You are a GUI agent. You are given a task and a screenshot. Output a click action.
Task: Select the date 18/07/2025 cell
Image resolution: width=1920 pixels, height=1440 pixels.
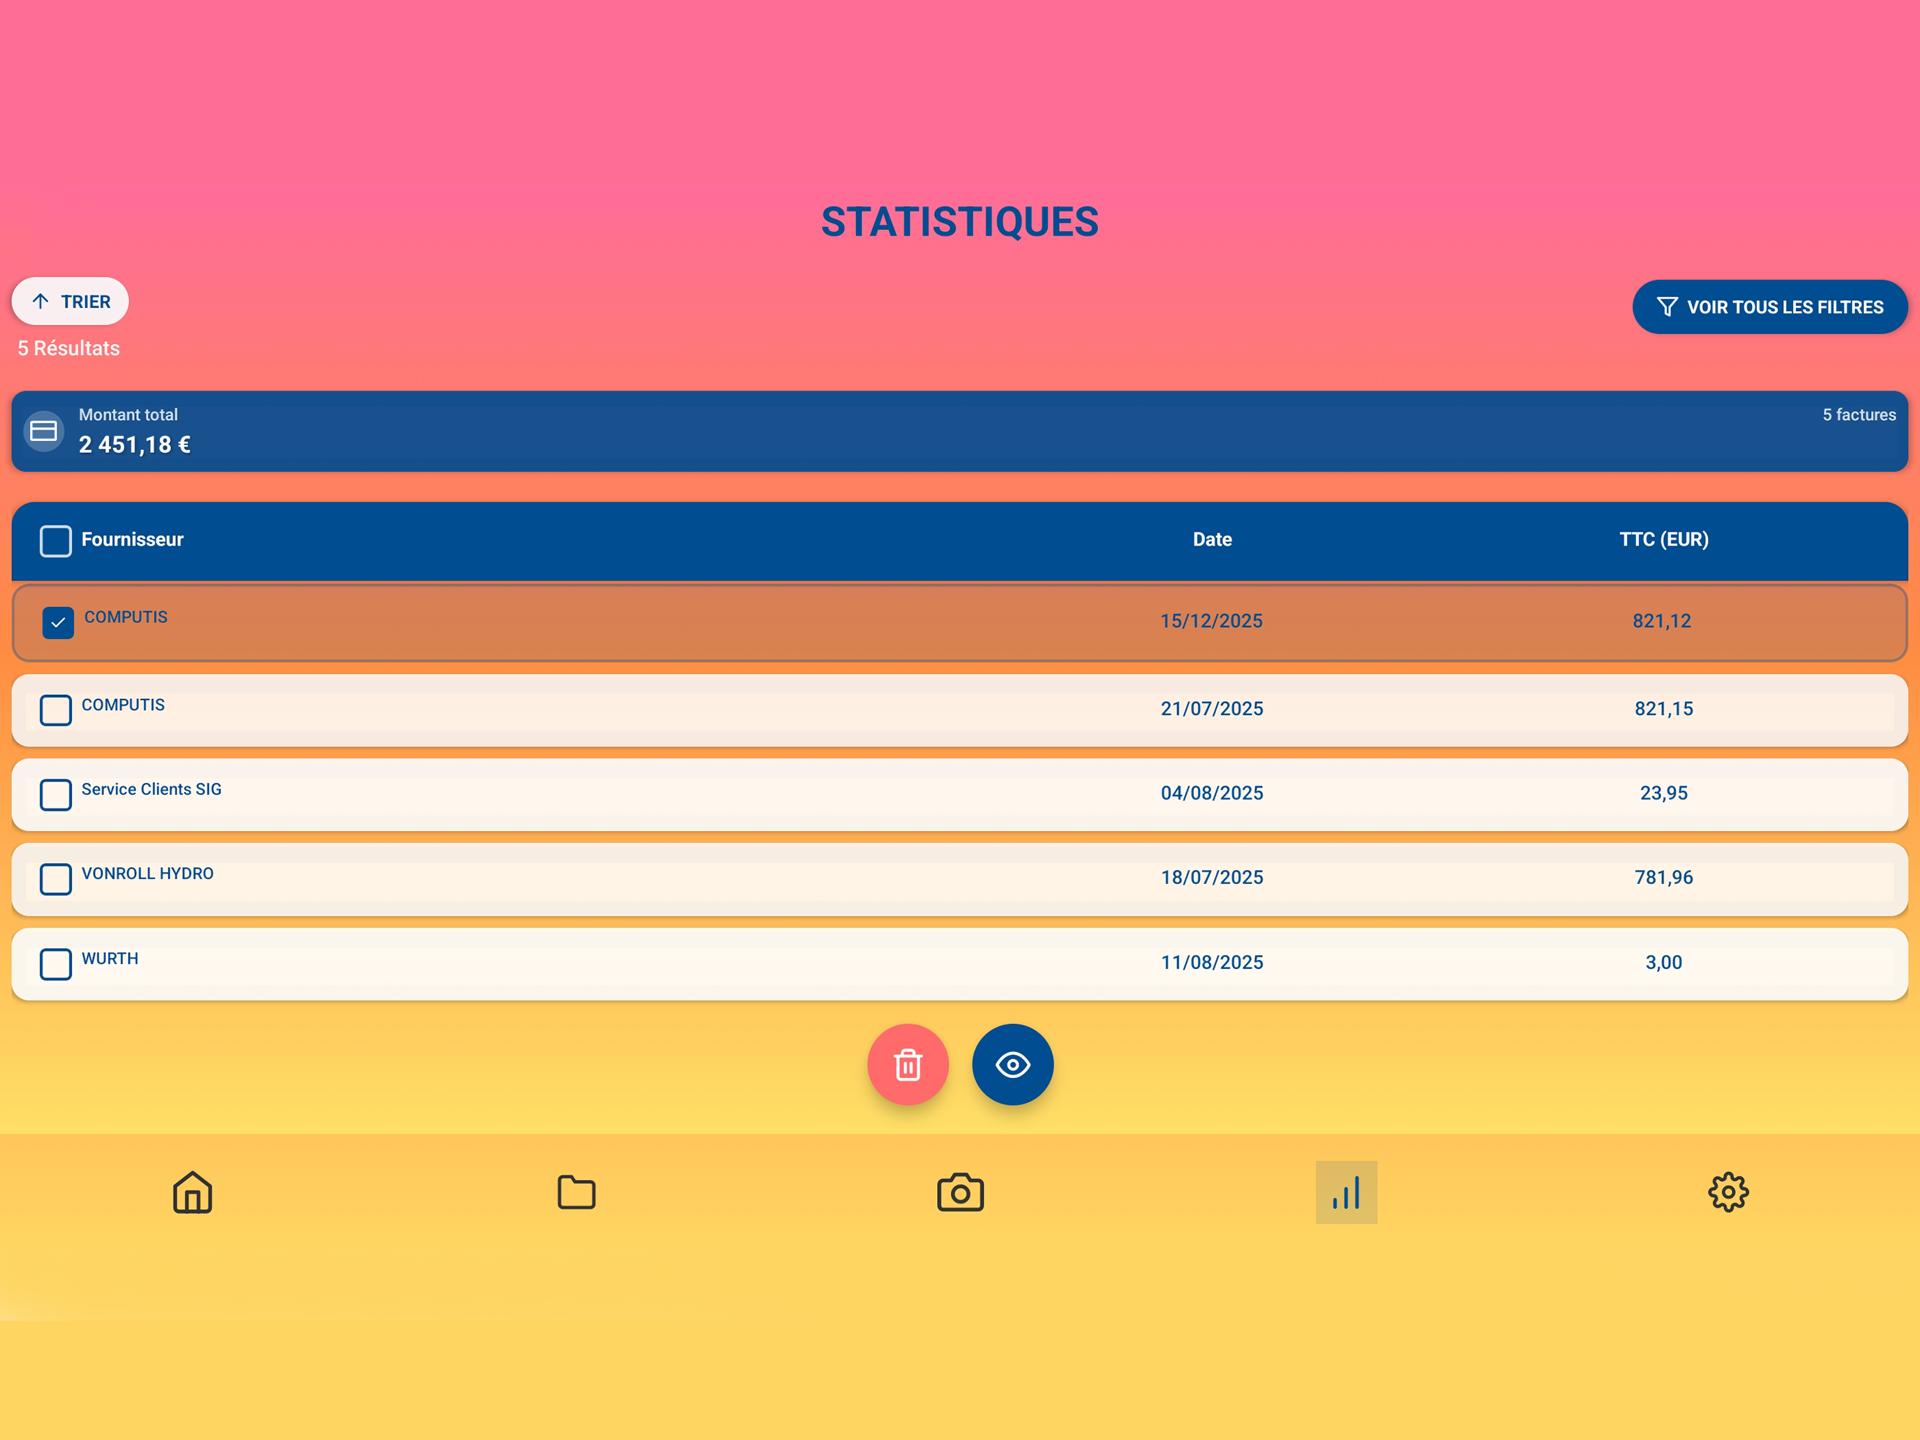tap(1213, 877)
